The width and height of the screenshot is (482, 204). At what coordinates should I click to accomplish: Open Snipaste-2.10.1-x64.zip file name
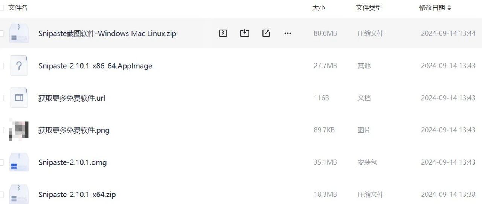pos(77,195)
